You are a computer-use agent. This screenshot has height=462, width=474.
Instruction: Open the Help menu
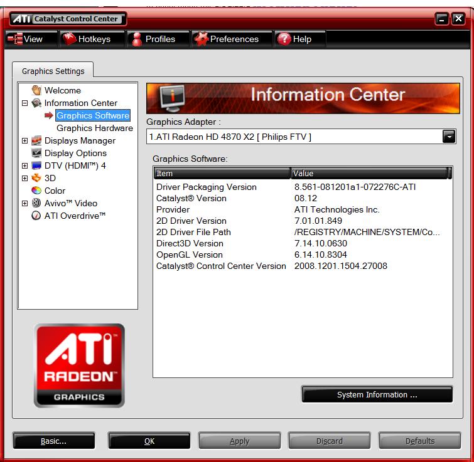(x=300, y=39)
